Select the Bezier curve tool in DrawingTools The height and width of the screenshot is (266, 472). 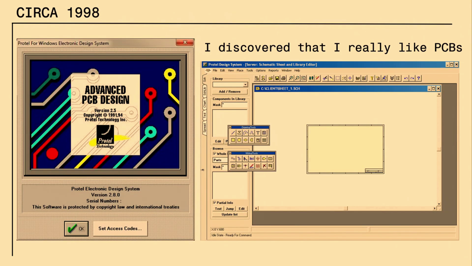[x=252, y=133]
